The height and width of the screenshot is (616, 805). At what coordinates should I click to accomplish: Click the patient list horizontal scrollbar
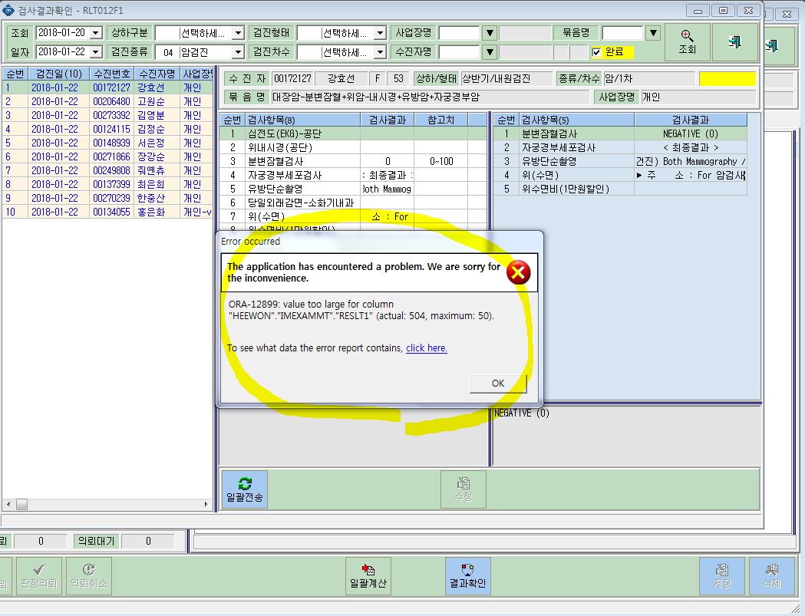107,504
